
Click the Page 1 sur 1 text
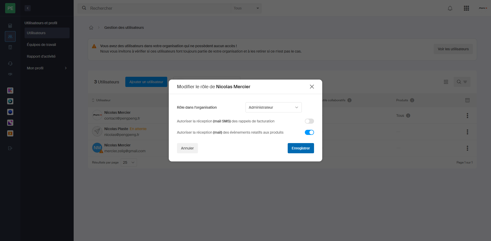tap(464, 162)
